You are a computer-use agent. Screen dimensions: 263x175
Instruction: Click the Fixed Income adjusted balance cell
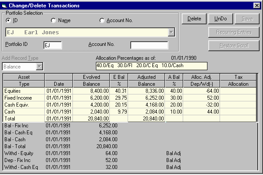[x=148, y=98]
